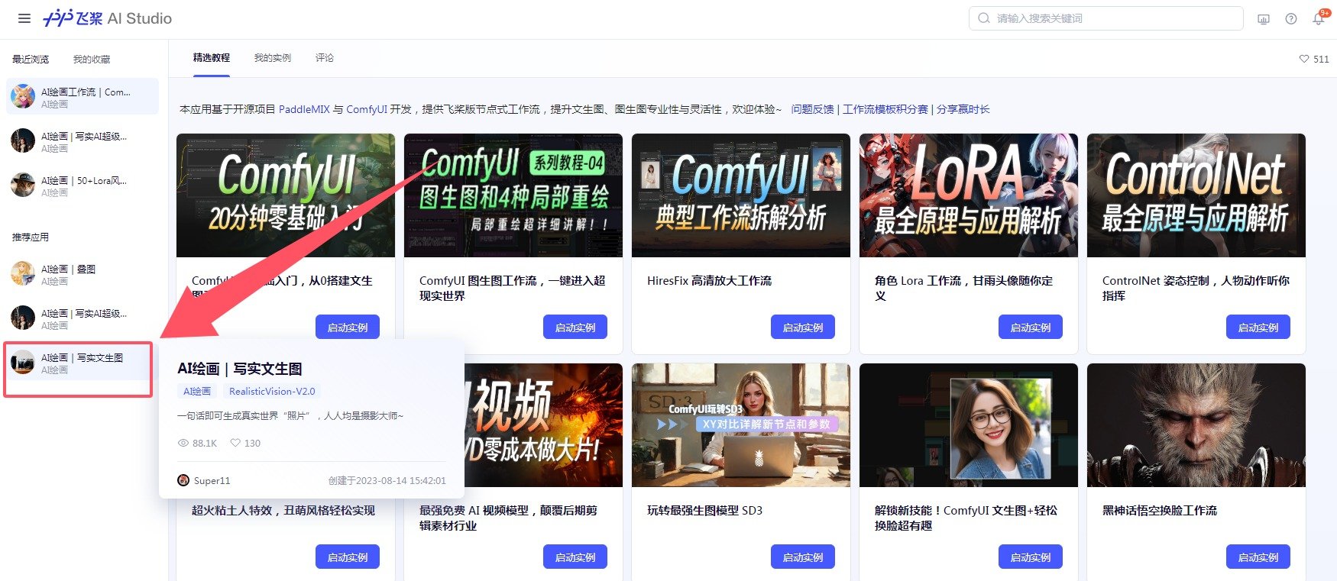The width and height of the screenshot is (1337, 581).
Task: Launch instance for 角色 Lora 工作流 card
Action: click(x=1031, y=327)
